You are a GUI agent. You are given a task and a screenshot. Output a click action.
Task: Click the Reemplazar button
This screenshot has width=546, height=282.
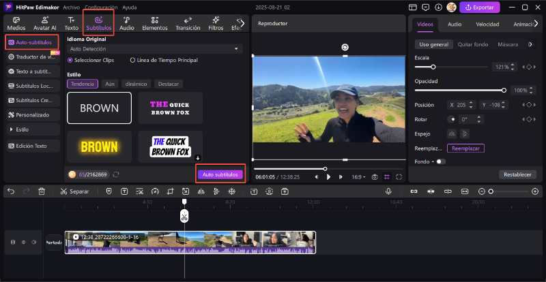click(465, 148)
